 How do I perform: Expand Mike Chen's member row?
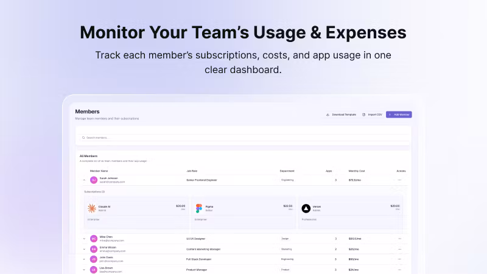click(x=84, y=239)
